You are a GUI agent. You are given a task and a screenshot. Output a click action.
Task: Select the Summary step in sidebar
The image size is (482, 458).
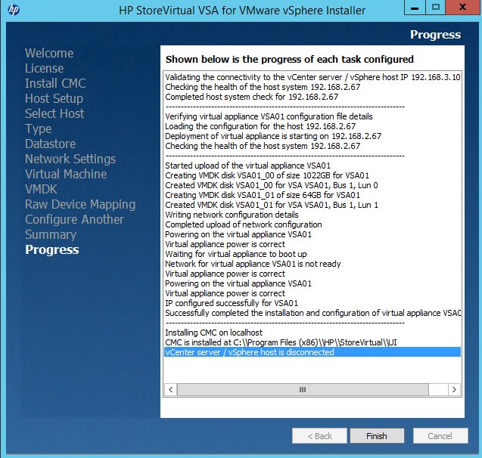[51, 234]
